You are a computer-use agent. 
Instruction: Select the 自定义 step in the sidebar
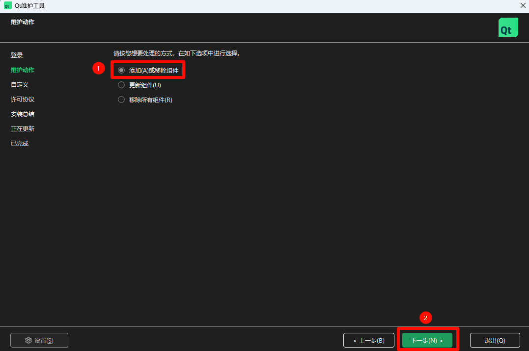[20, 84]
